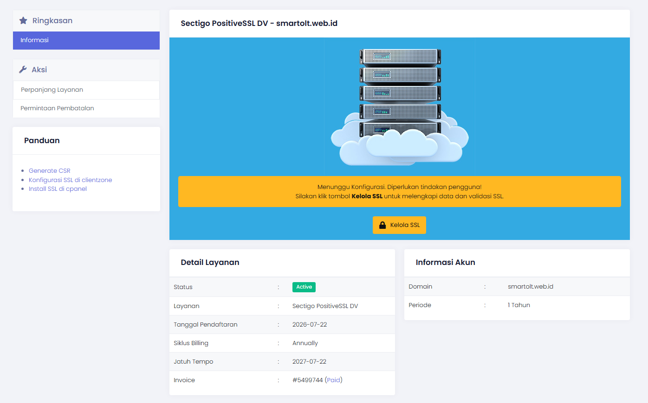Click the Informasi Akun heading
The height and width of the screenshot is (403, 648).
(x=446, y=263)
